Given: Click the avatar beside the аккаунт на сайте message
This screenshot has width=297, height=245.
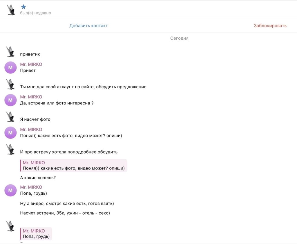Looking at the screenshot, I should pyautogui.click(x=11, y=84).
